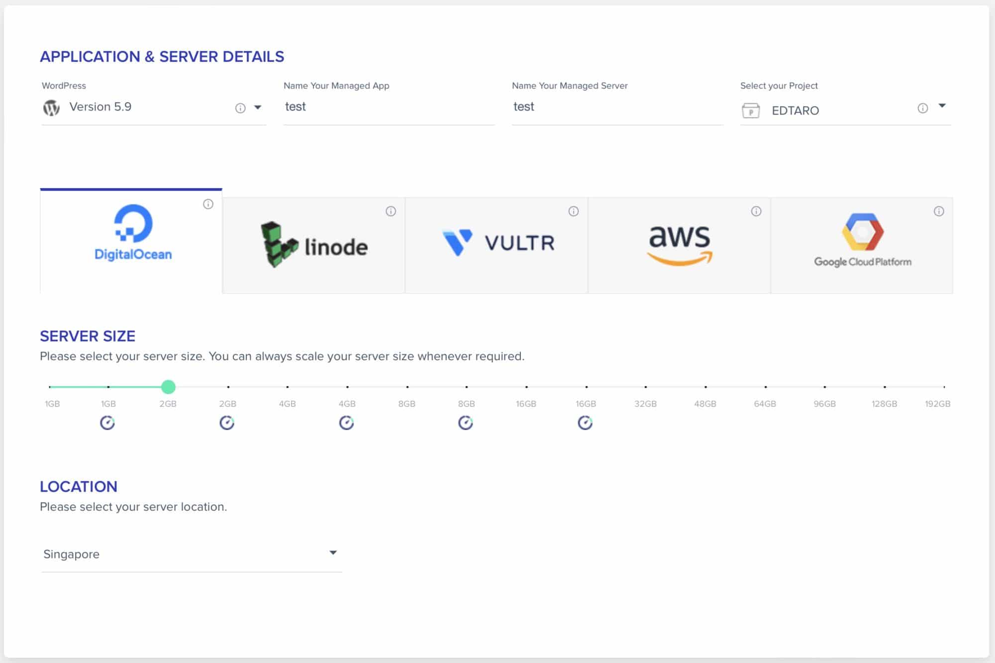Click the gauge icon below second 1GB
Viewport: 995px width, 663px height.
107,423
